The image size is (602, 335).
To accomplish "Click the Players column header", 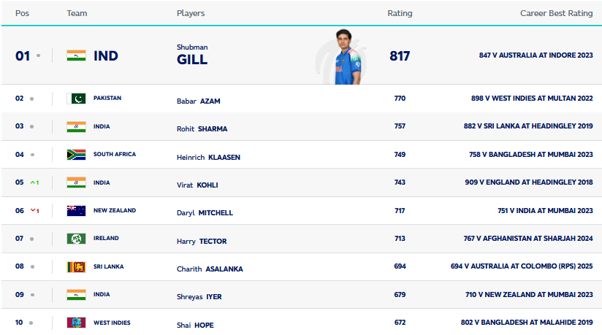I will tap(191, 13).
